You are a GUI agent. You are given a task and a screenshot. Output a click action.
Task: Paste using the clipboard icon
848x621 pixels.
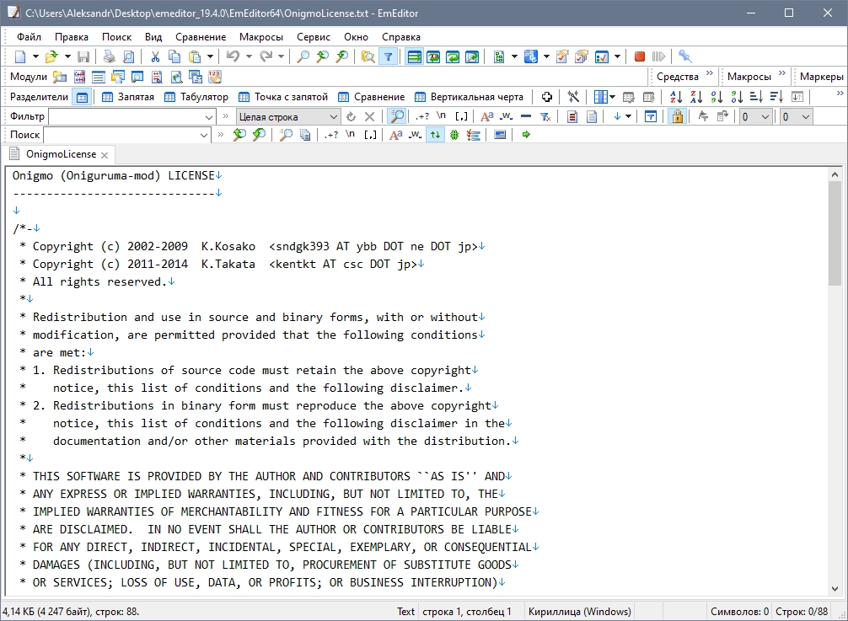coord(195,56)
